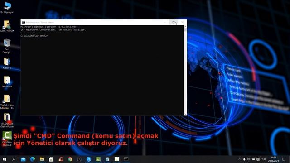Select Bil. Dos. Uz Gizle+Göster icon
The width and height of the screenshot is (290, 163).
coord(7,120)
